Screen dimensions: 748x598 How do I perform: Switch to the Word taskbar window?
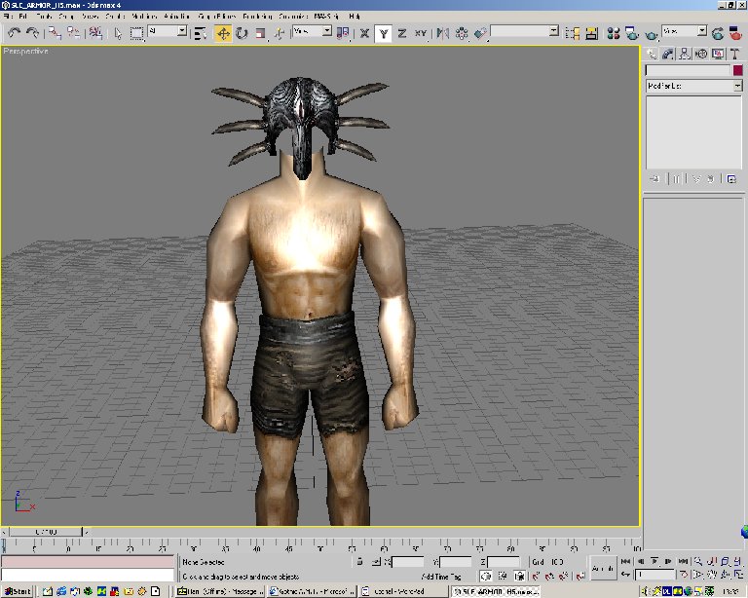coord(402,591)
